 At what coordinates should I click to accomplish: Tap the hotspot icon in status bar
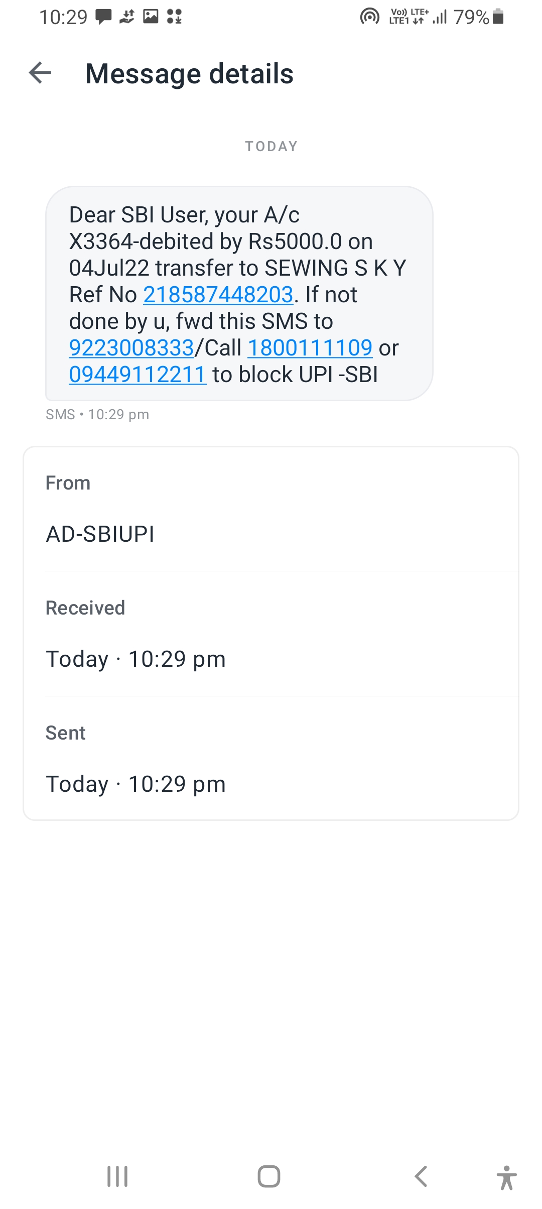click(x=370, y=17)
